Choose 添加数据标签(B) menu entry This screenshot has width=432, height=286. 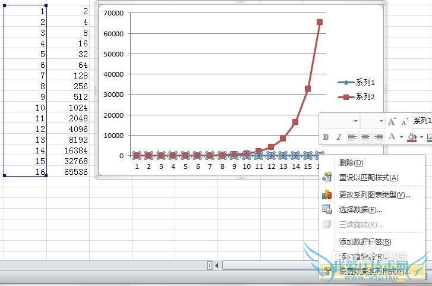point(371,242)
